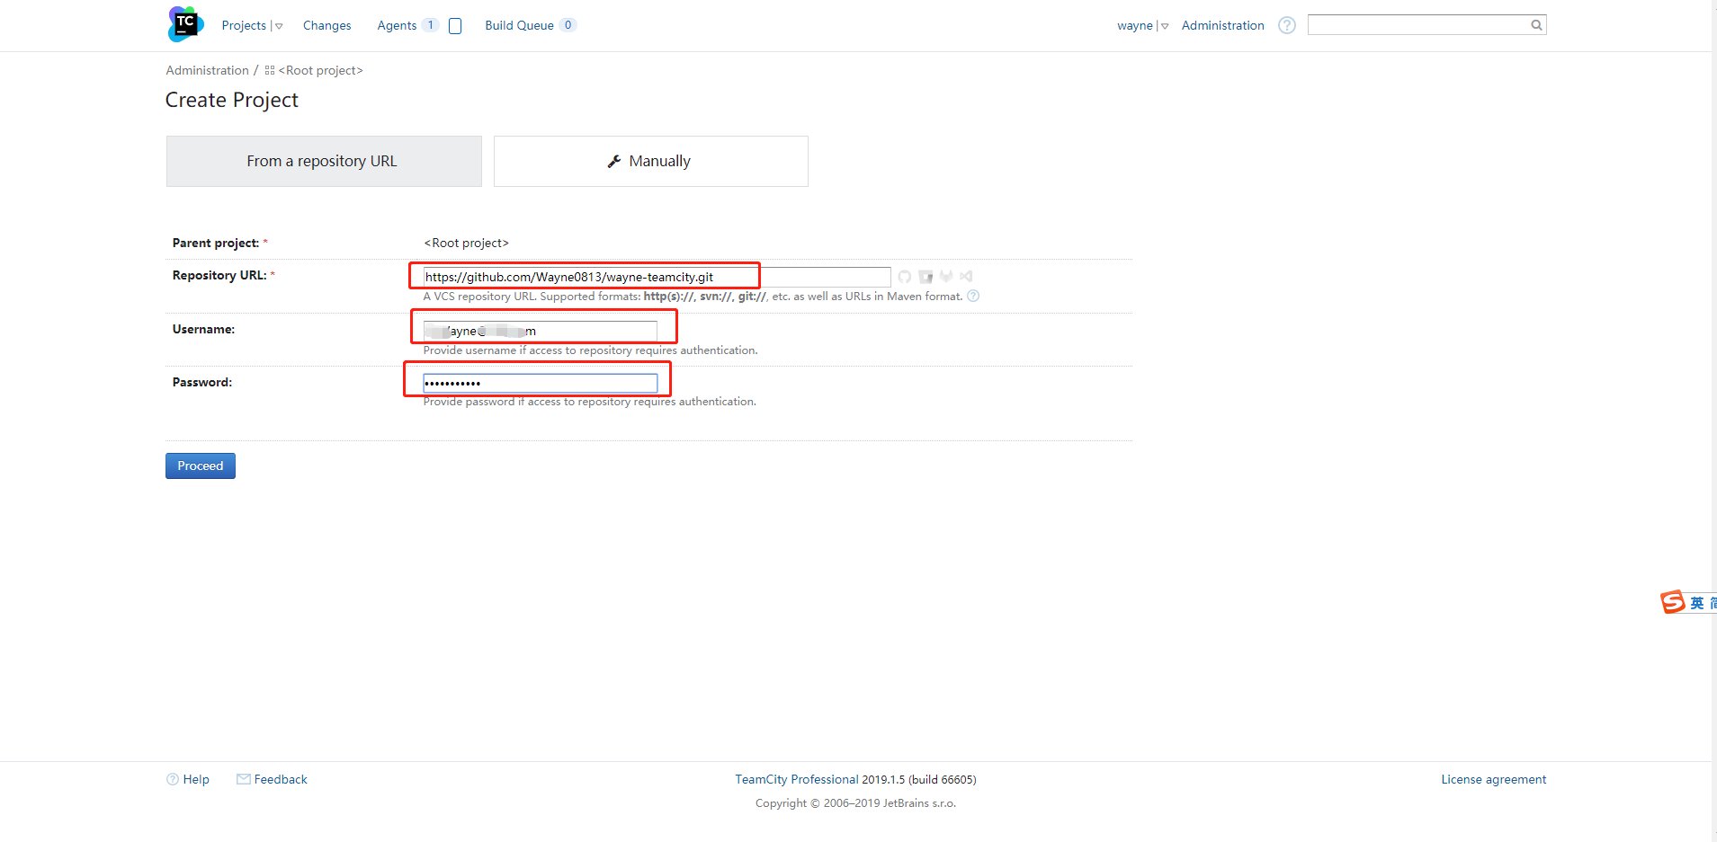
Task: Open the Agents page
Action: 397,25
